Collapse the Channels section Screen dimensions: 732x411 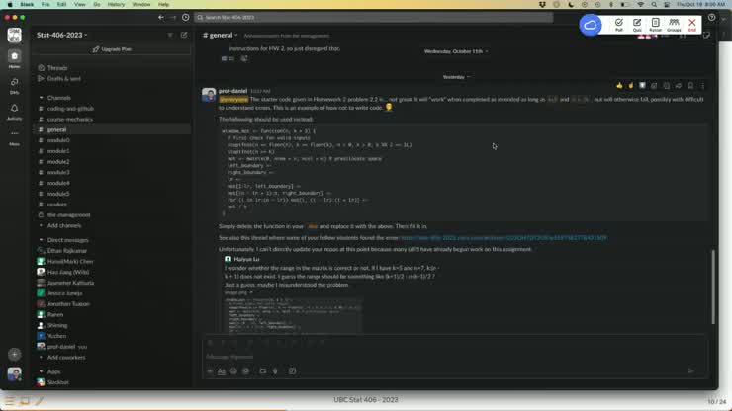(x=42, y=98)
